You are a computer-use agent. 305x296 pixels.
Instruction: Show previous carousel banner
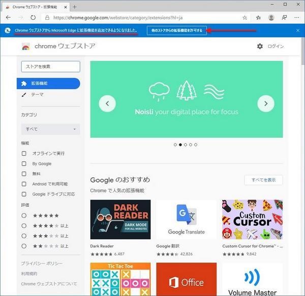[x=107, y=103]
